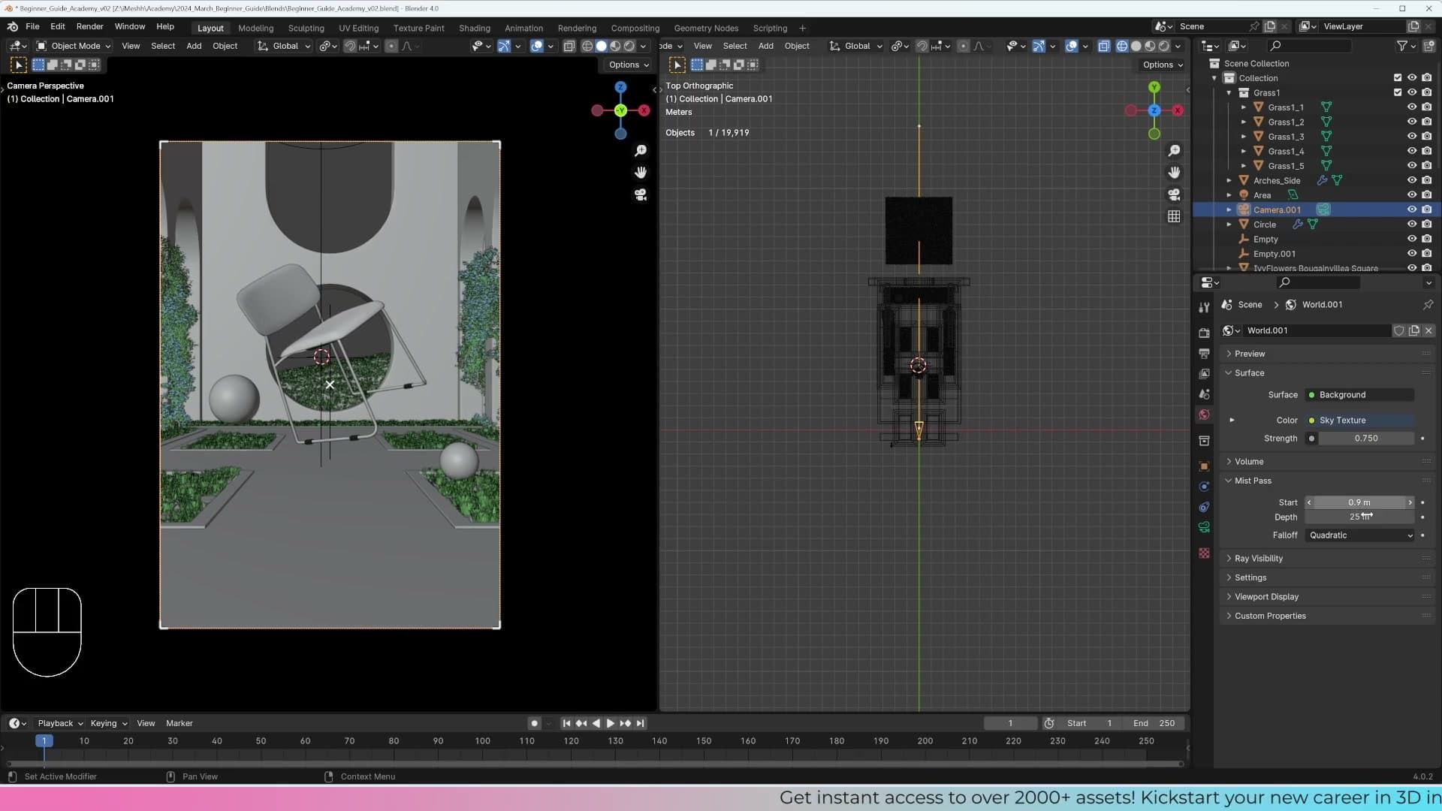Click Background surface shader button

(x=1359, y=395)
